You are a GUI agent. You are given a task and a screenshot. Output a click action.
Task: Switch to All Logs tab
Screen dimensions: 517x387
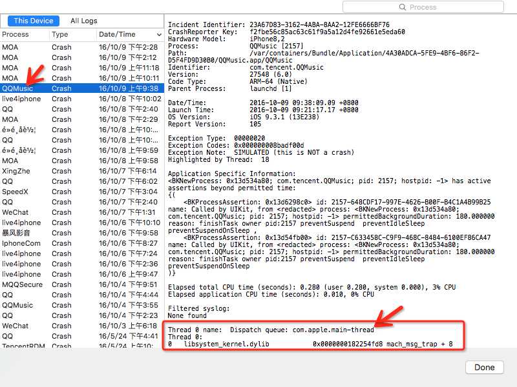coord(84,21)
